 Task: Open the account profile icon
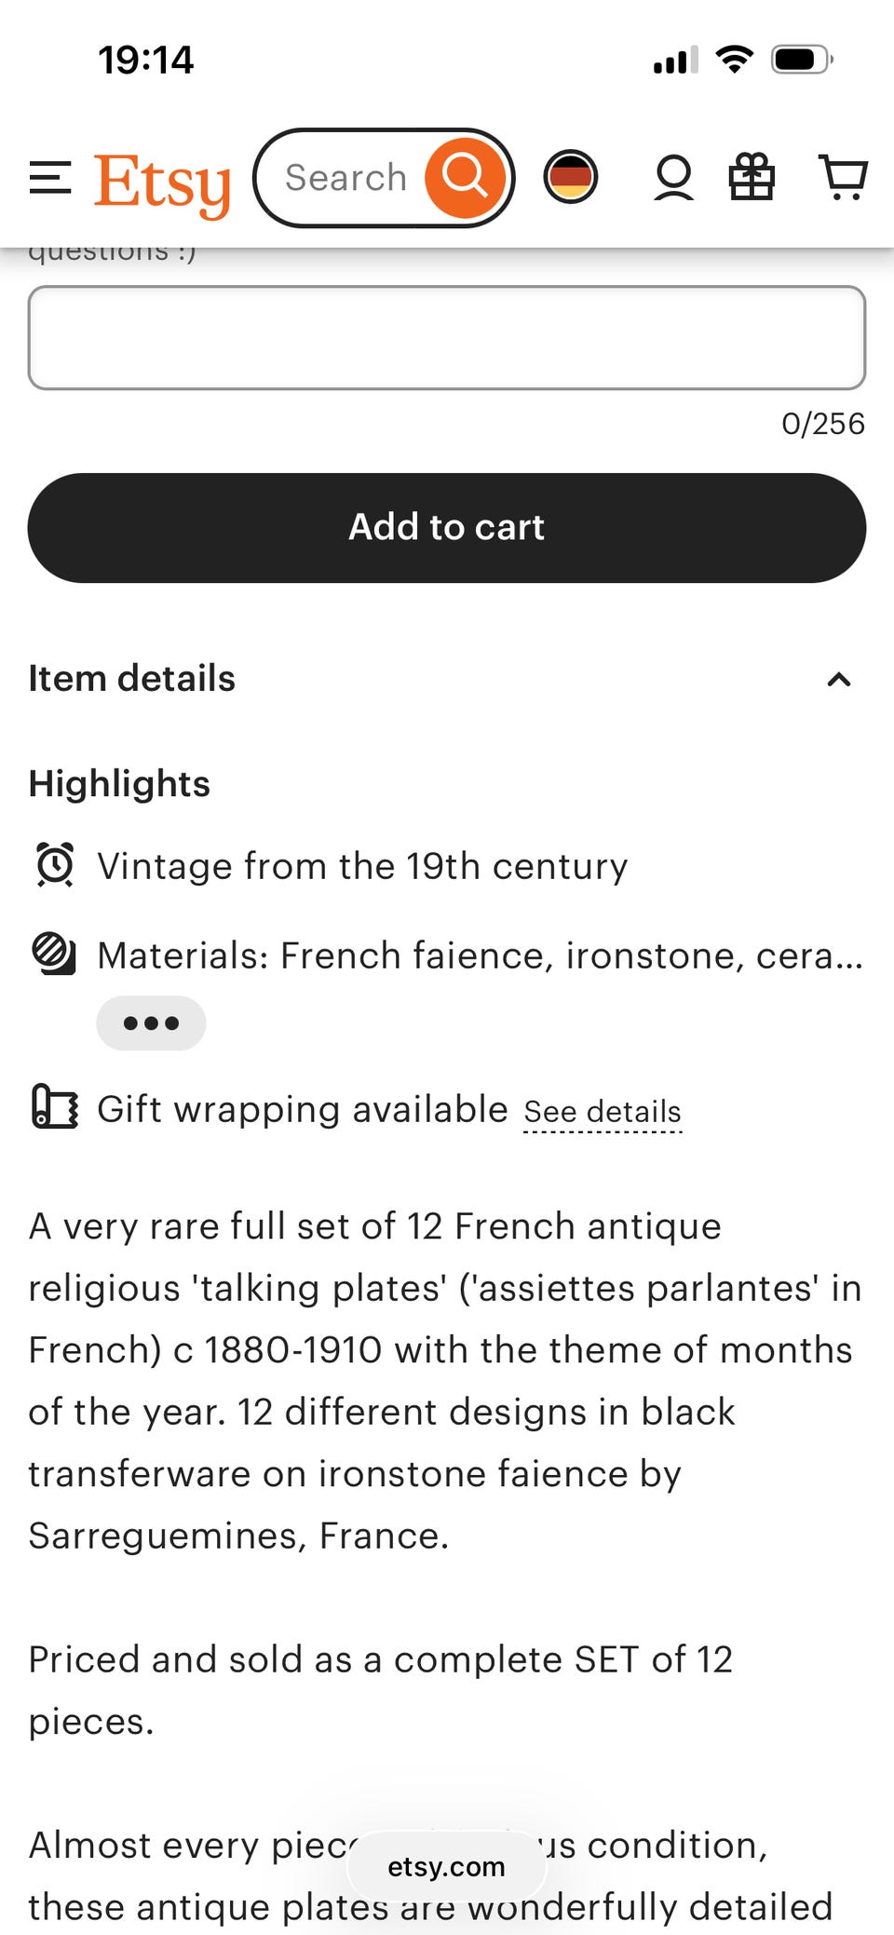pos(673,177)
